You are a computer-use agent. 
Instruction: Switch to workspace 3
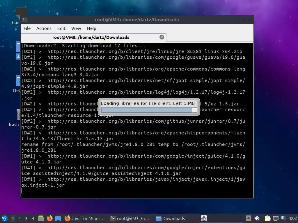pyautogui.click(x=26, y=219)
